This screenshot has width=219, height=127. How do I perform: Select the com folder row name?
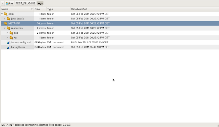[x=11, y=14]
